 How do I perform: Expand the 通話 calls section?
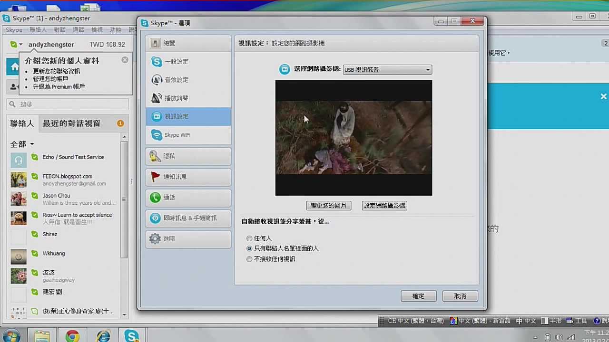point(188,198)
